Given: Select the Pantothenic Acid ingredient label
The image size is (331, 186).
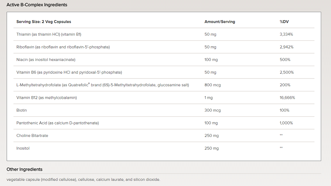Looking at the screenshot, I should click(57, 123).
